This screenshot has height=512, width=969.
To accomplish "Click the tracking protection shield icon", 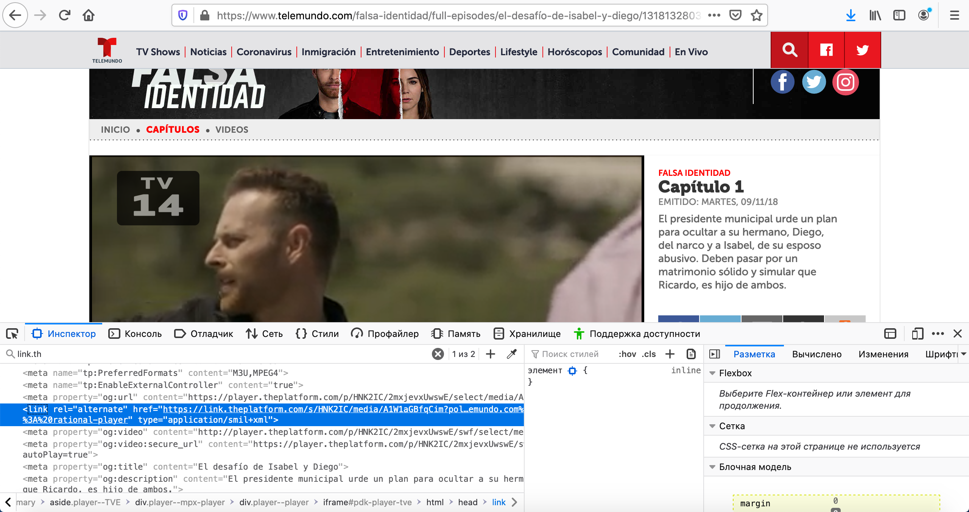I will 183,16.
